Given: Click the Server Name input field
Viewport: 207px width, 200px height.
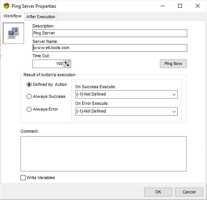Looking at the screenshot, I should [110, 48].
